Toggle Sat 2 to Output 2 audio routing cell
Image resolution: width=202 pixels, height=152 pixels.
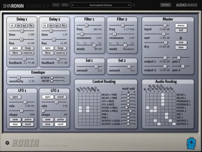(174, 124)
